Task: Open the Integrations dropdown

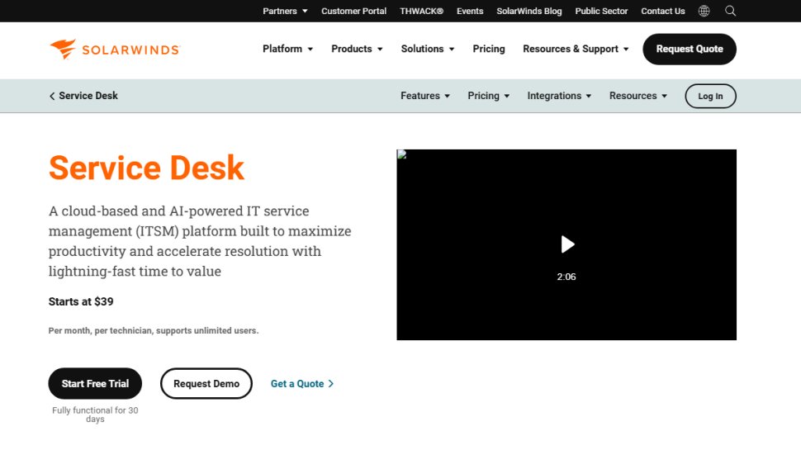Action: [559, 96]
